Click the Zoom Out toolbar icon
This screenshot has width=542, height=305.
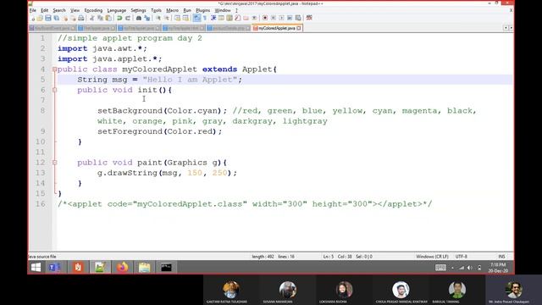[x=166, y=18]
